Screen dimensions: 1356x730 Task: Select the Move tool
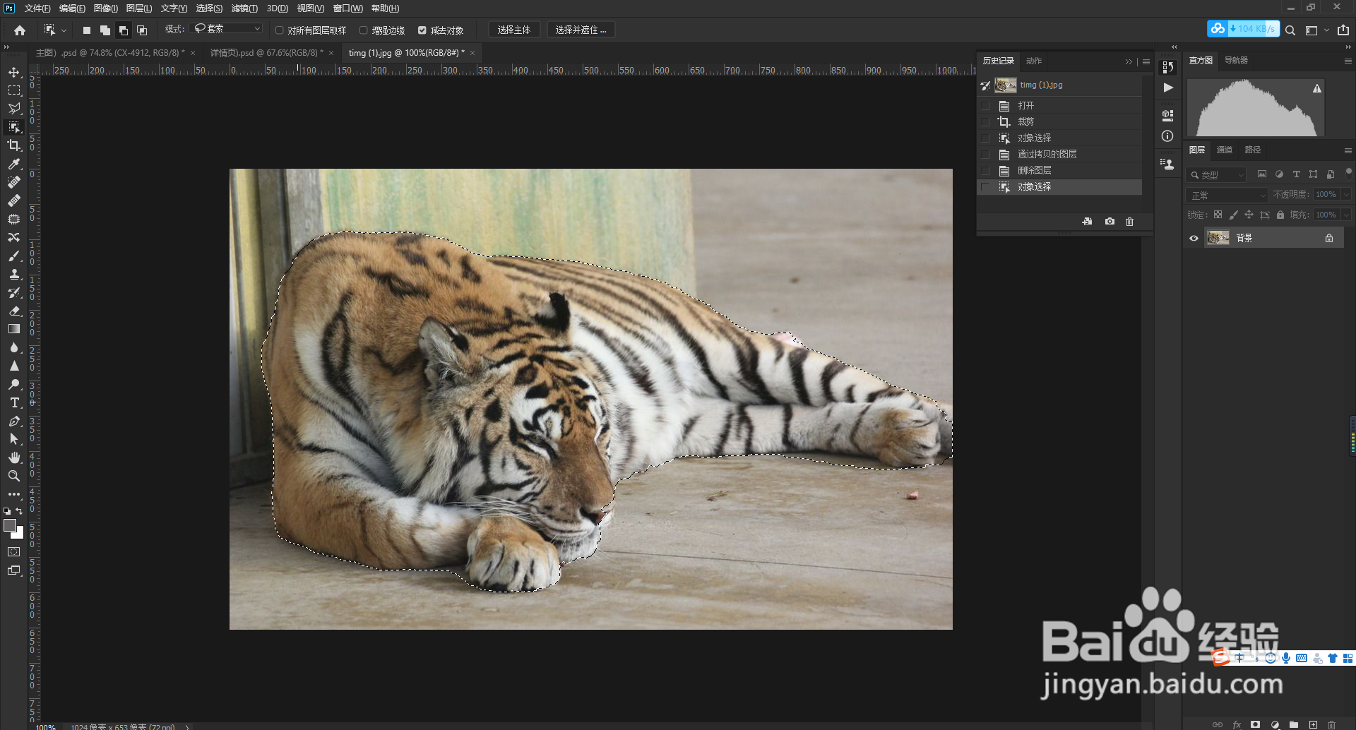tap(14, 72)
